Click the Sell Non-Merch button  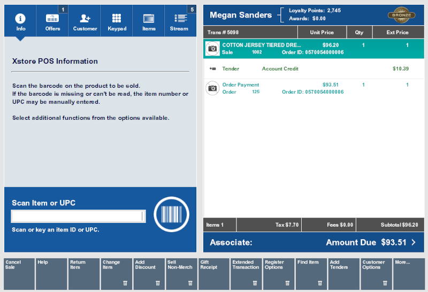(x=181, y=274)
